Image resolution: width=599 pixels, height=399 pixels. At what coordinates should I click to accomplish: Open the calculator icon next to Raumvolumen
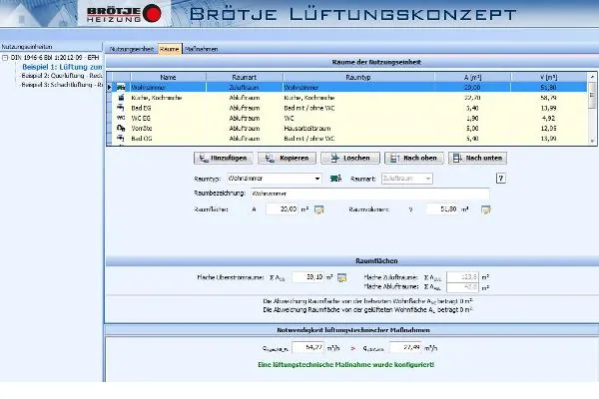[485, 209]
